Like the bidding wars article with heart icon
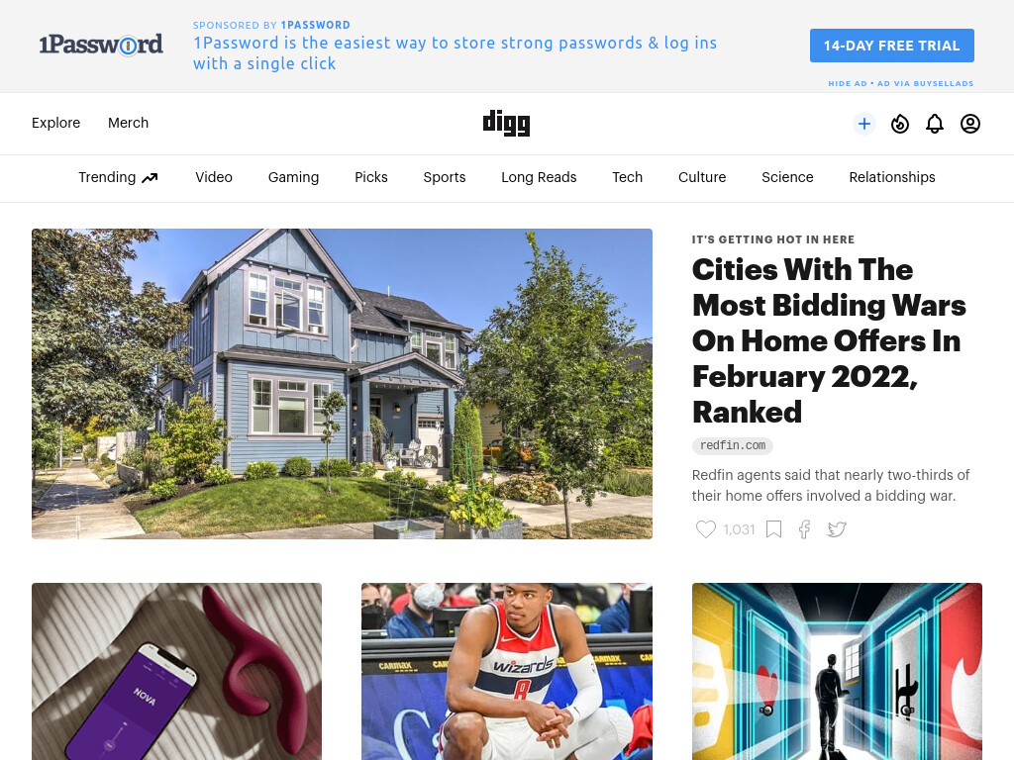 [705, 529]
